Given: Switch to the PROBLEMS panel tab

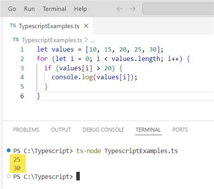Looking at the screenshot, I should (26, 130).
